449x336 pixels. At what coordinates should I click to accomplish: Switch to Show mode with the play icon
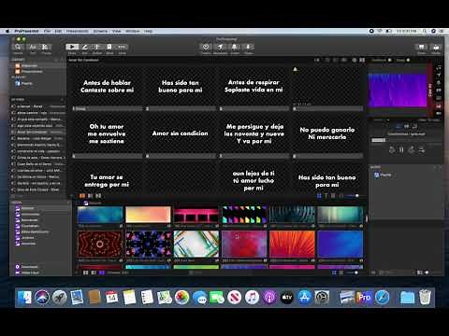point(72,47)
